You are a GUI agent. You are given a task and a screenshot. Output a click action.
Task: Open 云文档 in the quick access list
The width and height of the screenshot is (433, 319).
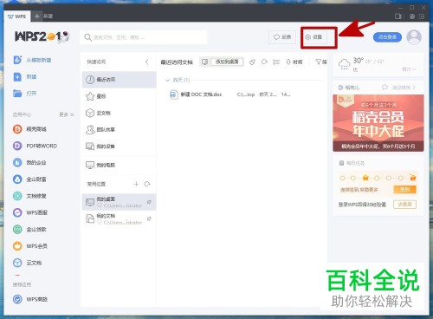119,113
